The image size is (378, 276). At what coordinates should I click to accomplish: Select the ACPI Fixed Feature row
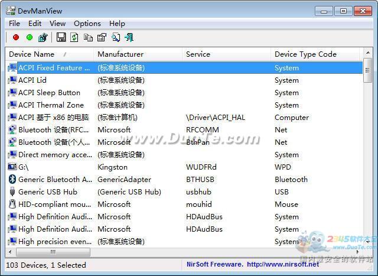[x=185, y=68]
